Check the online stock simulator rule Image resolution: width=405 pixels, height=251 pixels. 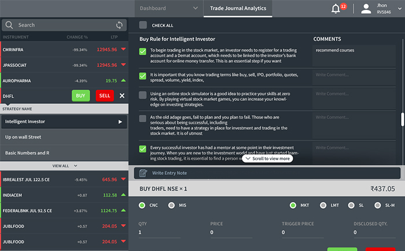(143, 95)
